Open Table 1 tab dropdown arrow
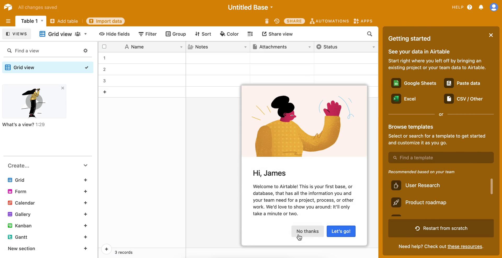Viewport: 502px width, 258px height. tap(42, 21)
